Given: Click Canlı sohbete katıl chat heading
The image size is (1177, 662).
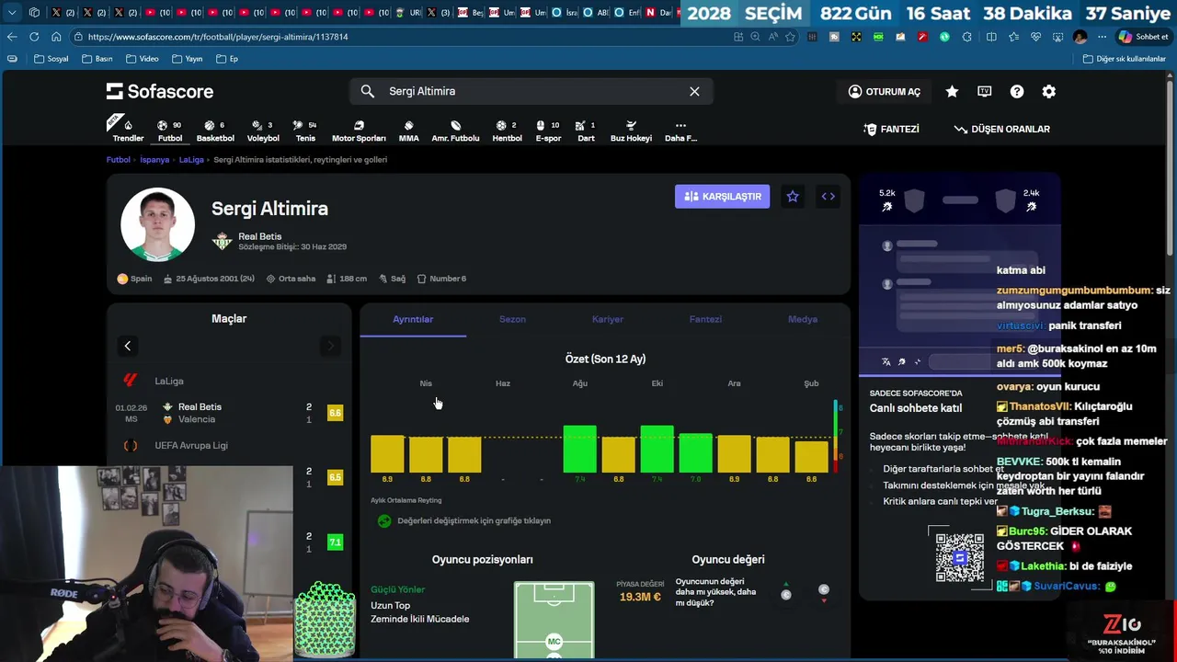Looking at the screenshot, I should [x=916, y=408].
